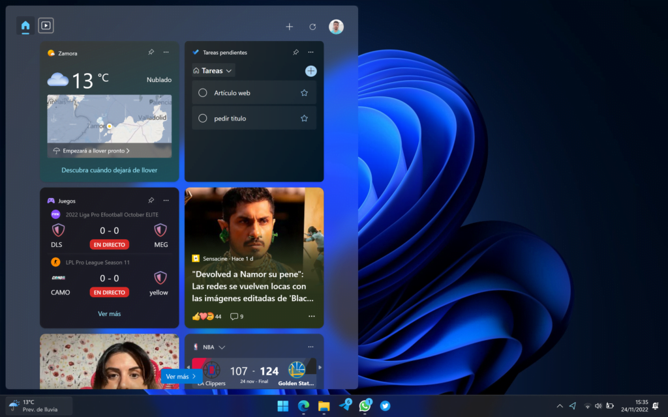This screenshot has width=668, height=417.
Task: Switch to the Home tab
Action: click(25, 25)
